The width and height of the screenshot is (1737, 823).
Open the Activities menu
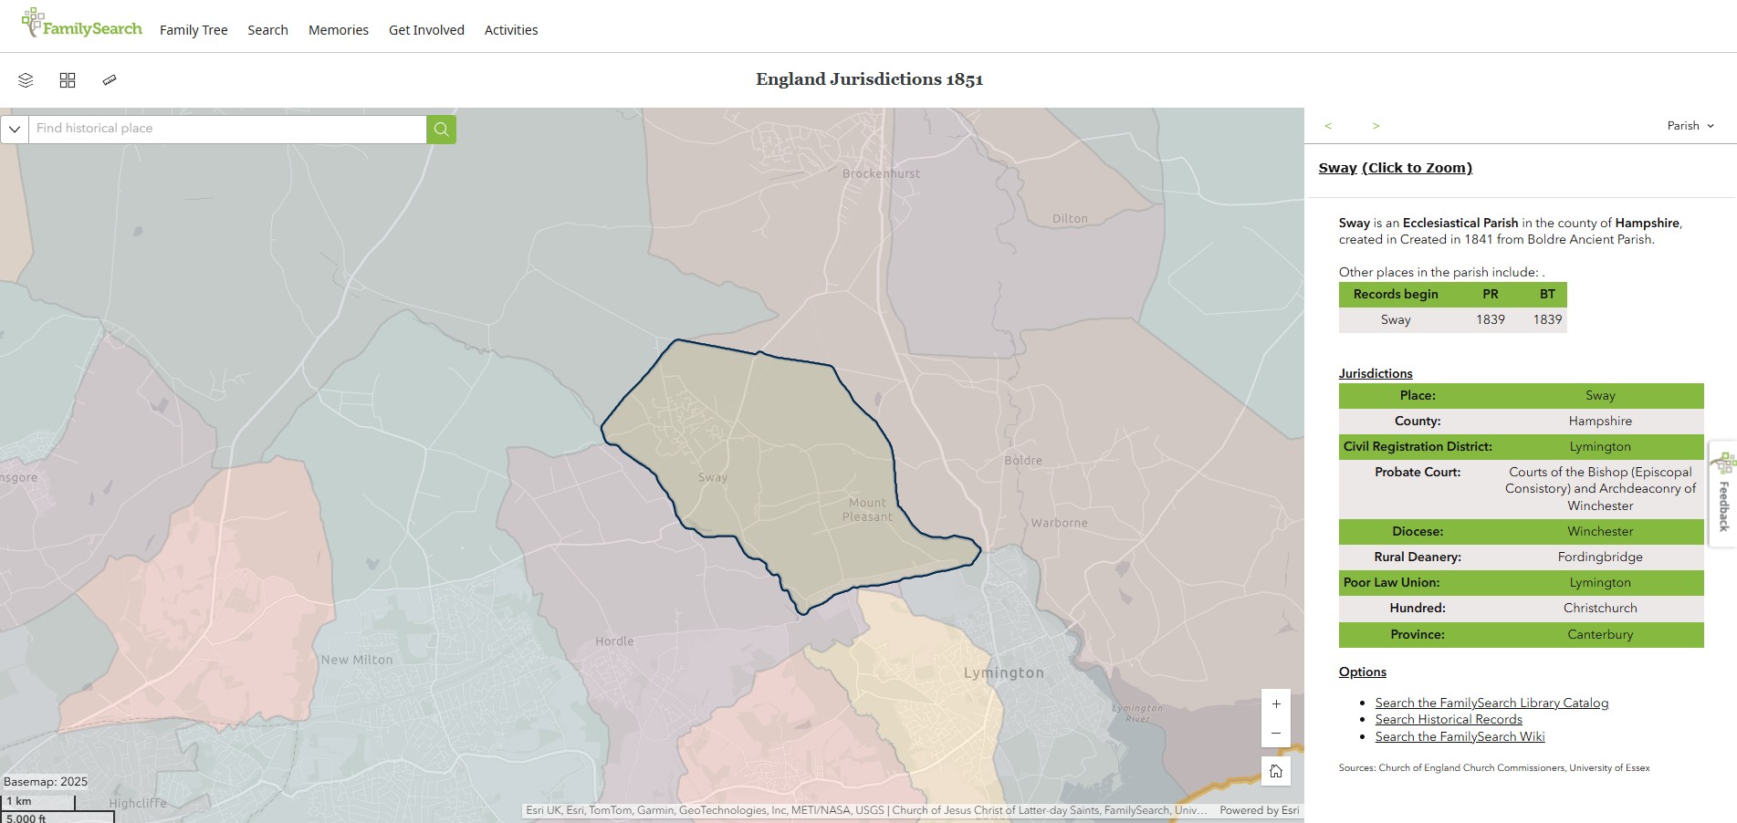511,29
